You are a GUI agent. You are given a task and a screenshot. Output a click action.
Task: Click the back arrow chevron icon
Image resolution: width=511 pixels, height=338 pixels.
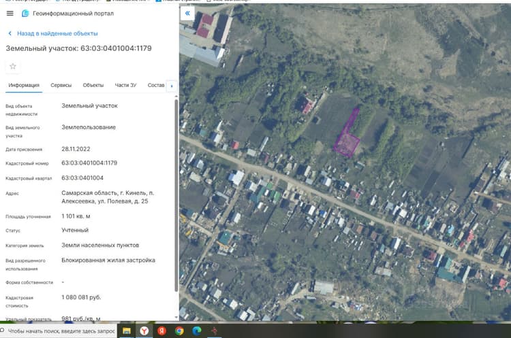pyautogui.click(x=10, y=33)
